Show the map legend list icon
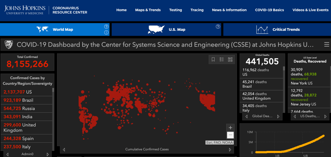Viewport: 331px width, 157px height. 222,60
